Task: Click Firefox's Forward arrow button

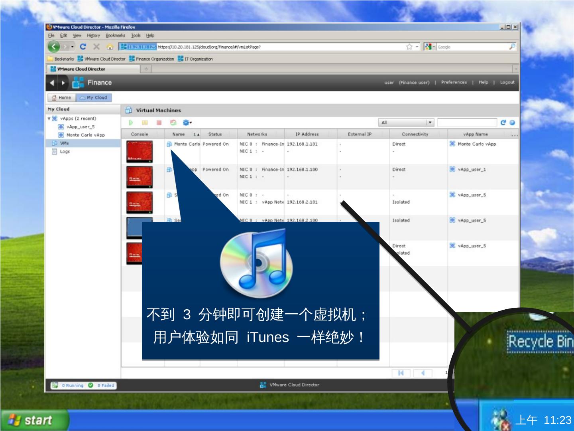Action: [x=66, y=47]
